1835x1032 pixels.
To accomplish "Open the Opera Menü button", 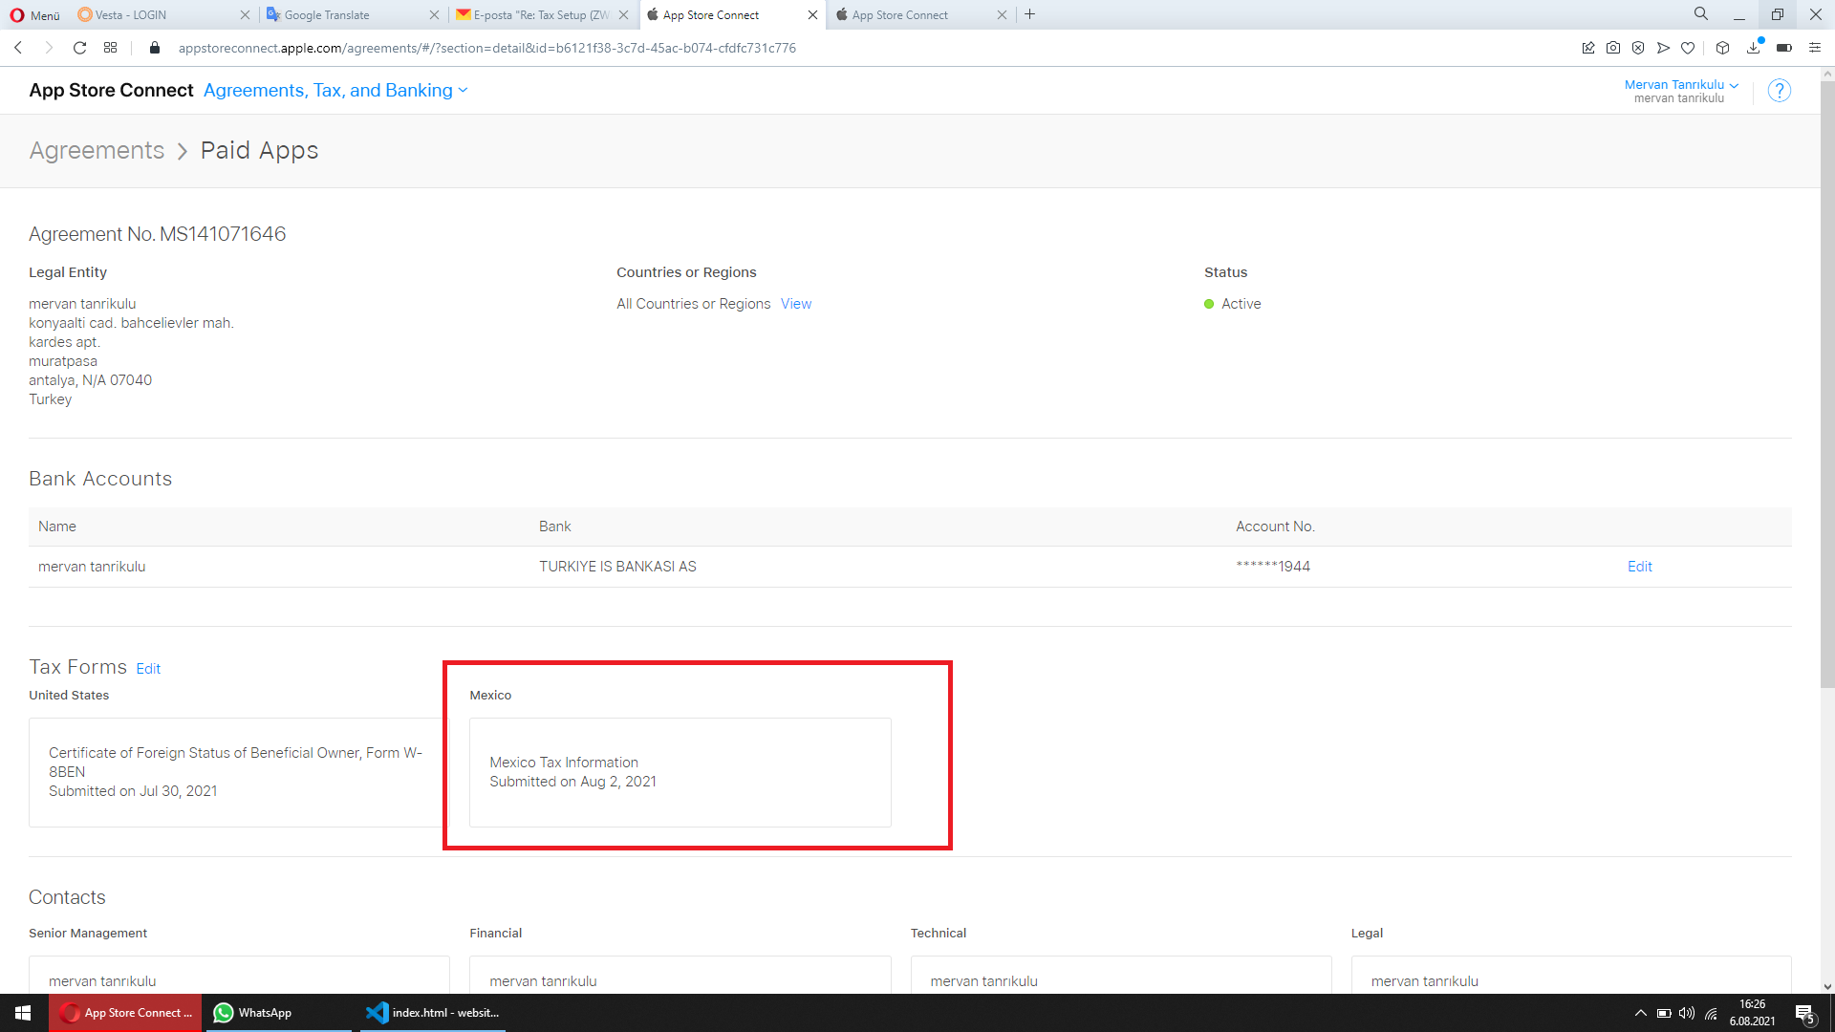I will 34,14.
